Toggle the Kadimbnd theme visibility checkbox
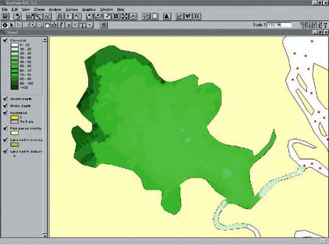The image size is (329, 245). click(5, 112)
